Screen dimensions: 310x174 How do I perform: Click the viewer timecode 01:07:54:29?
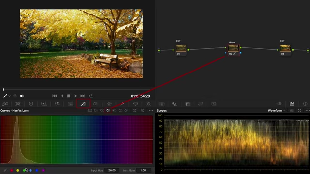[x=140, y=96]
